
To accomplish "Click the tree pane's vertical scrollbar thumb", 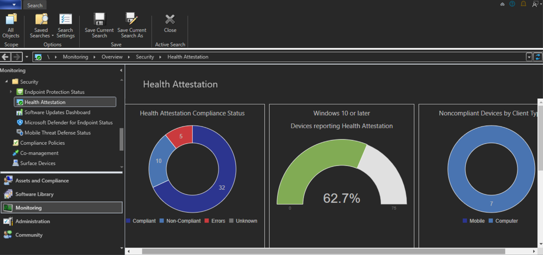I will click(121, 139).
